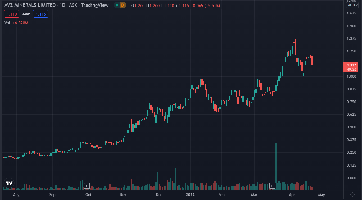Image resolution: width=362 pixels, height=200 pixels.
Task: Open the AUD currency dropdown
Action: click(352, 5)
